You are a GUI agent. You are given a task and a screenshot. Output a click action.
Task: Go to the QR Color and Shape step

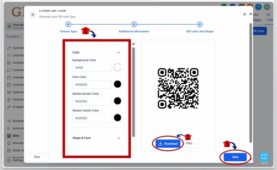click(200, 31)
